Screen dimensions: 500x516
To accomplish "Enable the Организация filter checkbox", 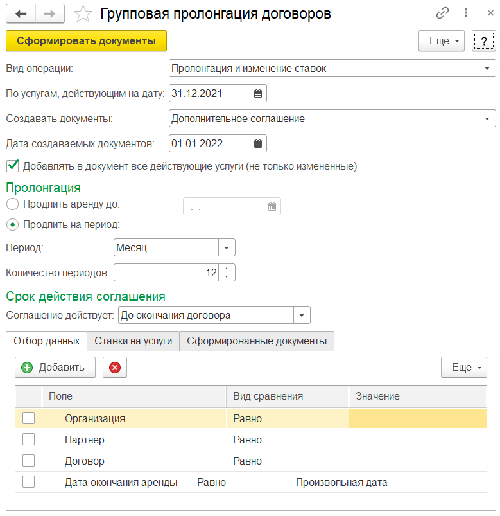I will (29, 418).
